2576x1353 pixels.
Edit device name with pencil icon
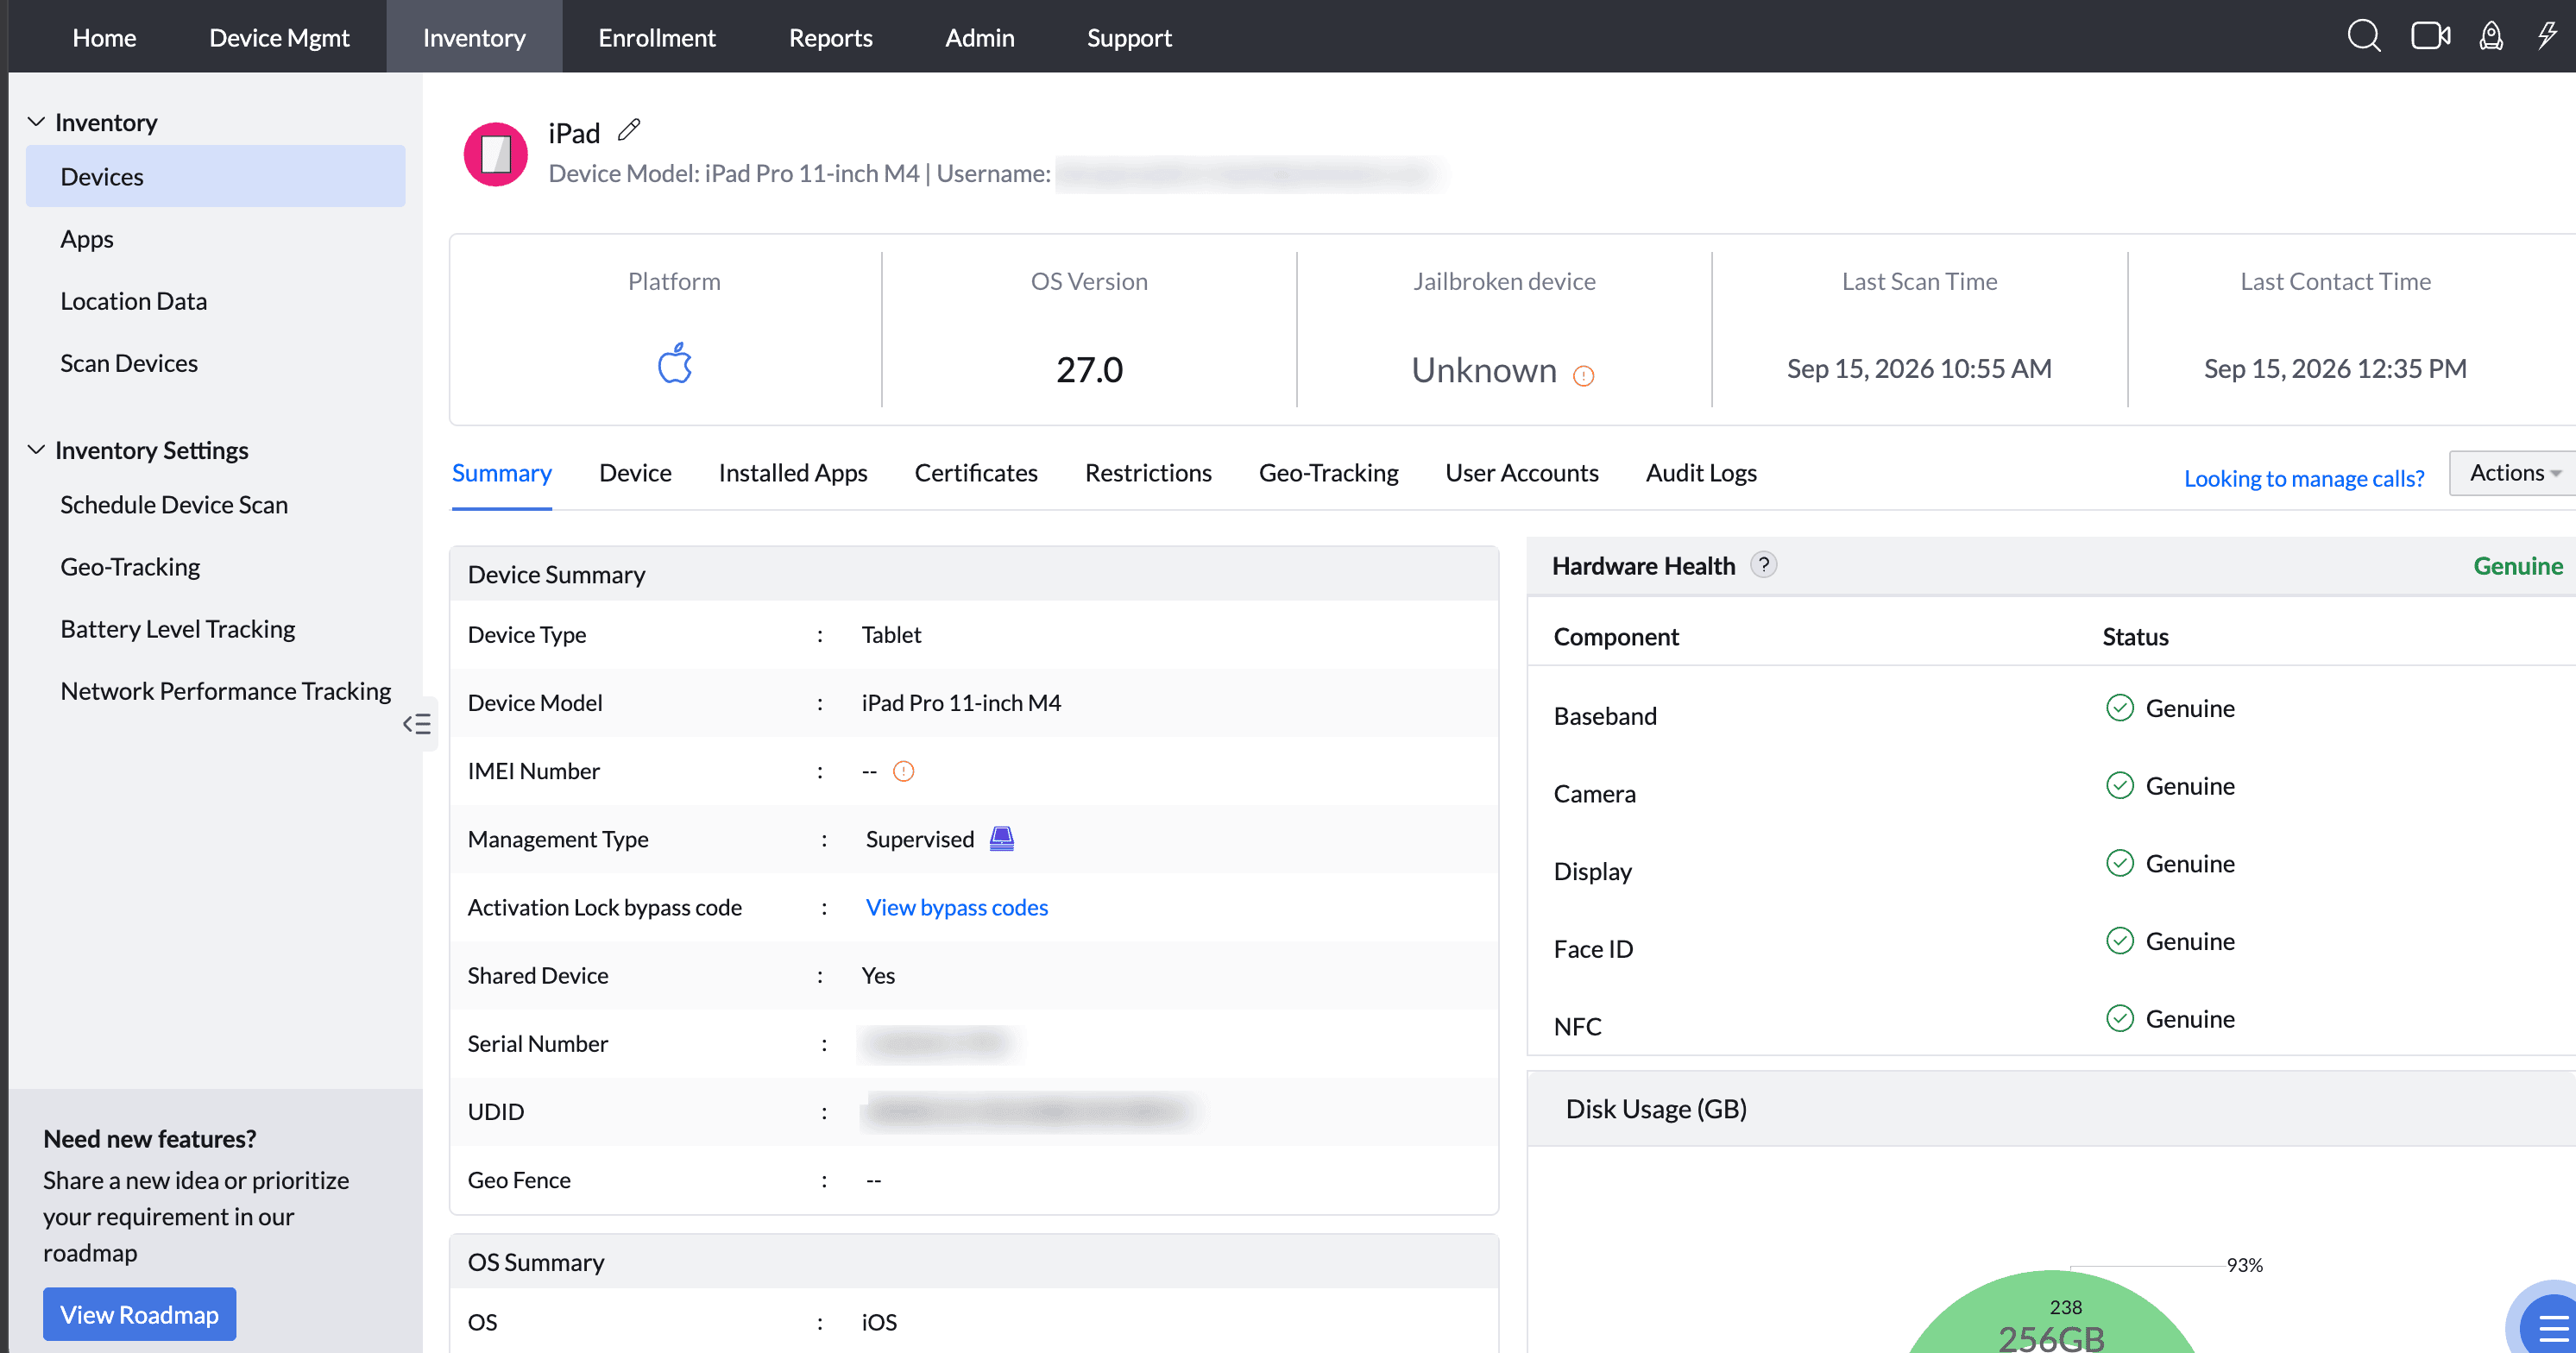pos(629,130)
